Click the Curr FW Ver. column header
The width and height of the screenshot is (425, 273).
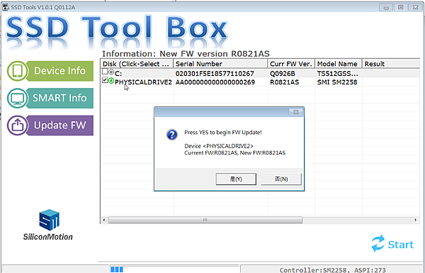[x=291, y=64]
